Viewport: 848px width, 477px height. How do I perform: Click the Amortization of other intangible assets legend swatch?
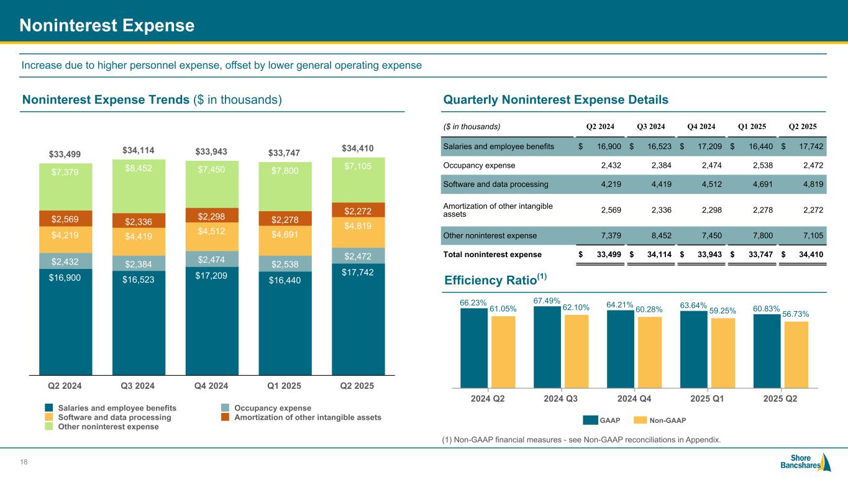click(226, 417)
